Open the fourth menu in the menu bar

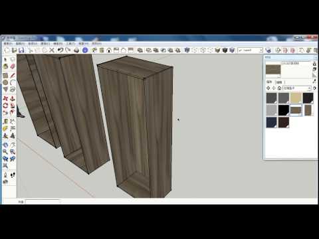(x=45, y=44)
